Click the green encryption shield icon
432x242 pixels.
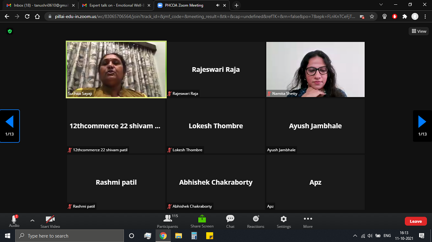pos(10,31)
